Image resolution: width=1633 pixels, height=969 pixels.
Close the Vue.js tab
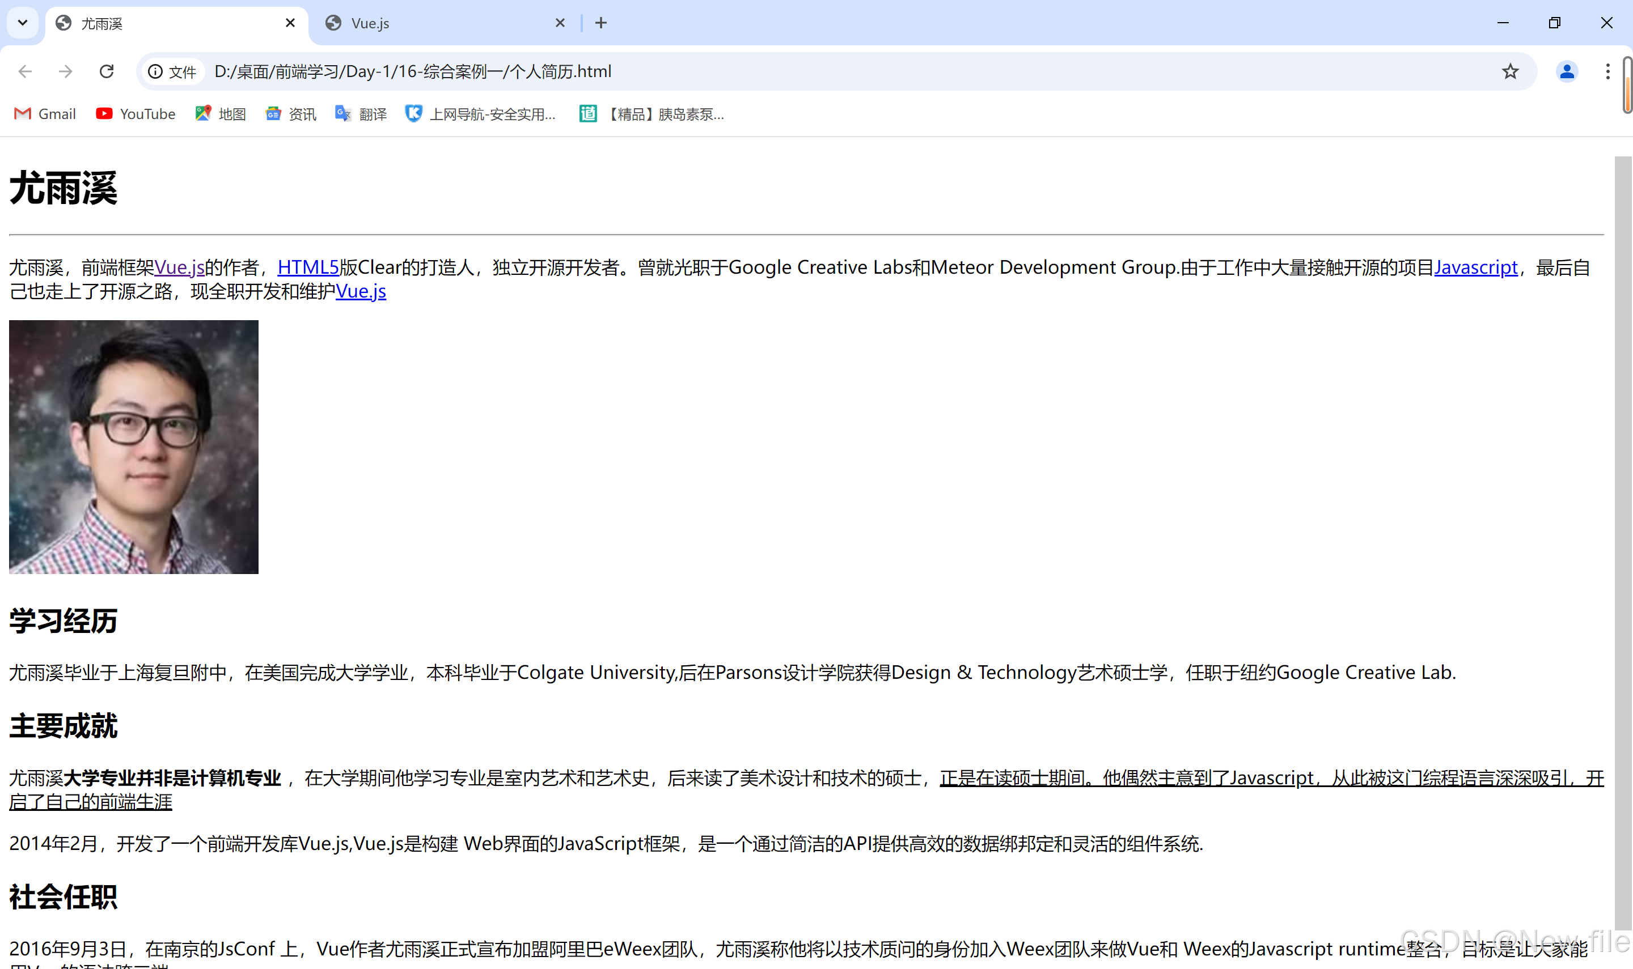click(560, 23)
